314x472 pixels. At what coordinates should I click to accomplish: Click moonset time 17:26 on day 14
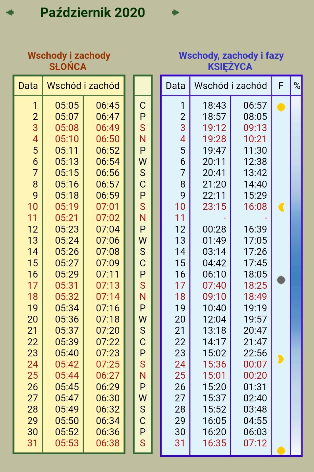coord(255,252)
